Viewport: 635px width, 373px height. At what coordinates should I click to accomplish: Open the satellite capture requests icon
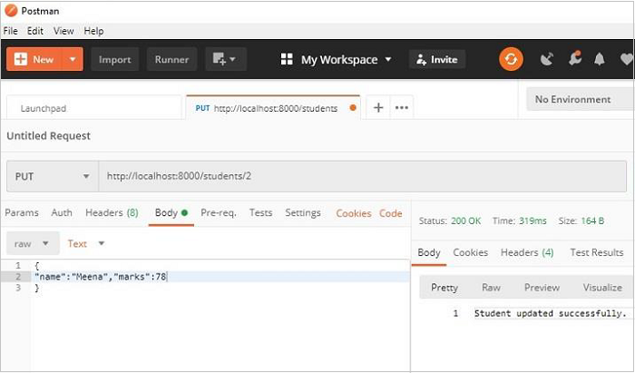point(546,59)
